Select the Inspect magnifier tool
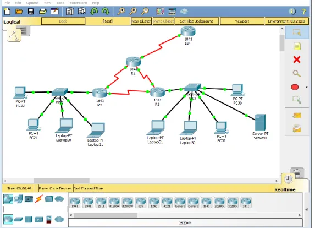Viewport: 315px width, 228px height. pyautogui.click(x=297, y=73)
